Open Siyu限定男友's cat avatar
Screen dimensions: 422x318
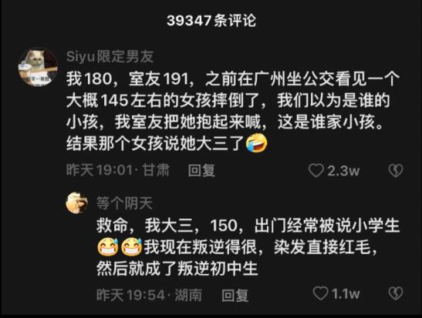click(38, 67)
